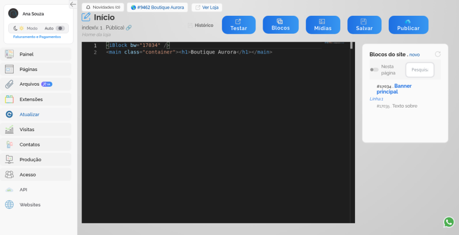Open Visitas statistics
The width and height of the screenshot is (459, 235).
[x=36, y=129]
